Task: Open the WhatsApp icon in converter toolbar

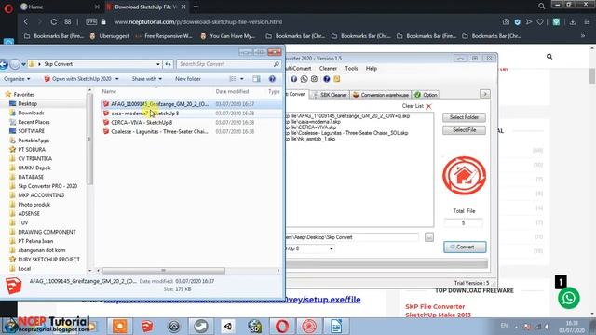Action: click(x=305, y=79)
